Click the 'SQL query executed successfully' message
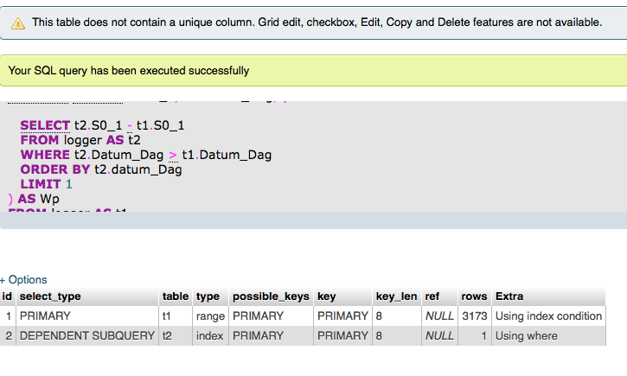This screenshot has height=376, width=627. (129, 71)
